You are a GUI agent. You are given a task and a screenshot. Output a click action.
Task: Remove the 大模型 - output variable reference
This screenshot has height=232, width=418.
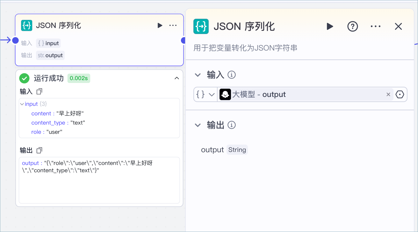click(x=388, y=94)
